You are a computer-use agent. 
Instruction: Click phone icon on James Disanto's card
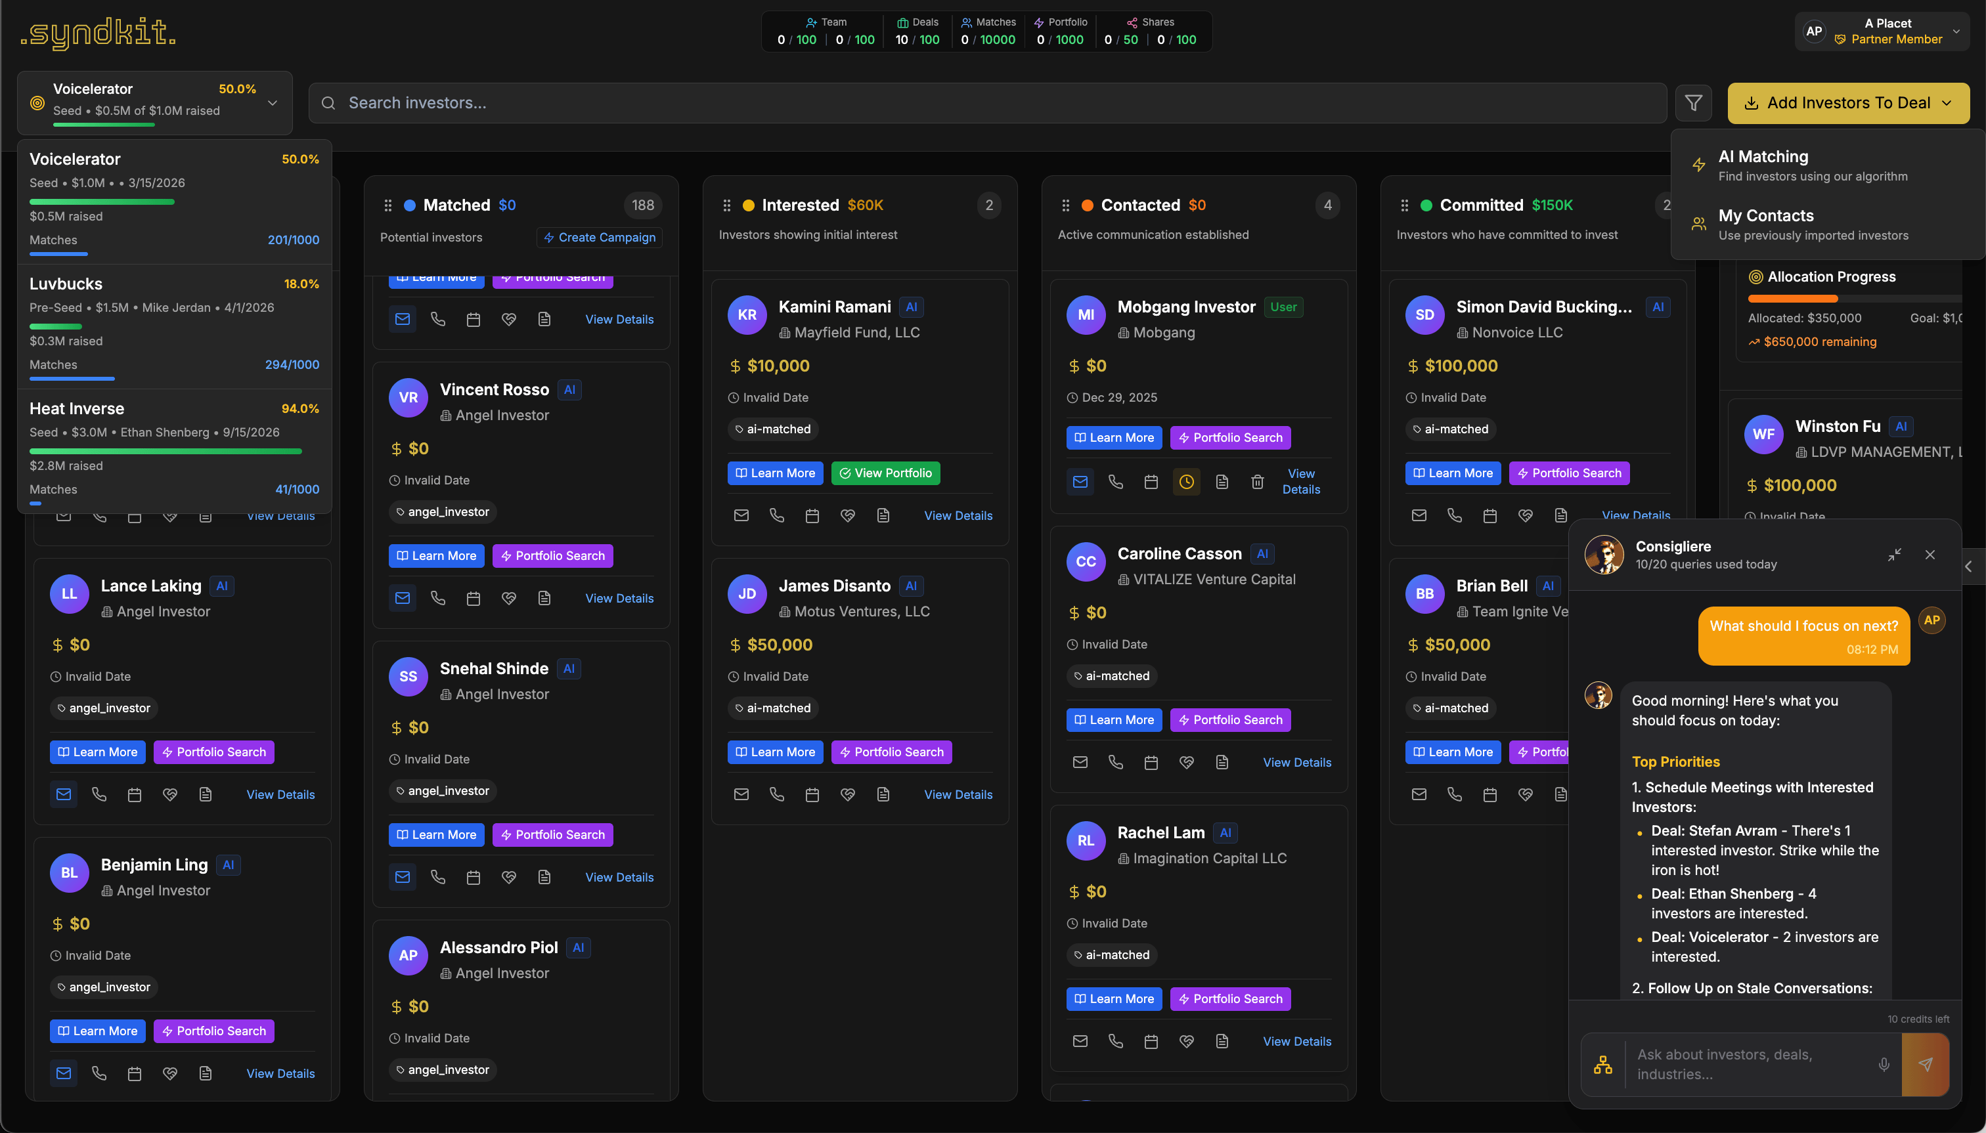click(776, 794)
